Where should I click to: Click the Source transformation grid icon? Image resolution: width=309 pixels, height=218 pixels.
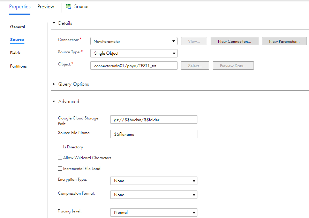click(68, 7)
